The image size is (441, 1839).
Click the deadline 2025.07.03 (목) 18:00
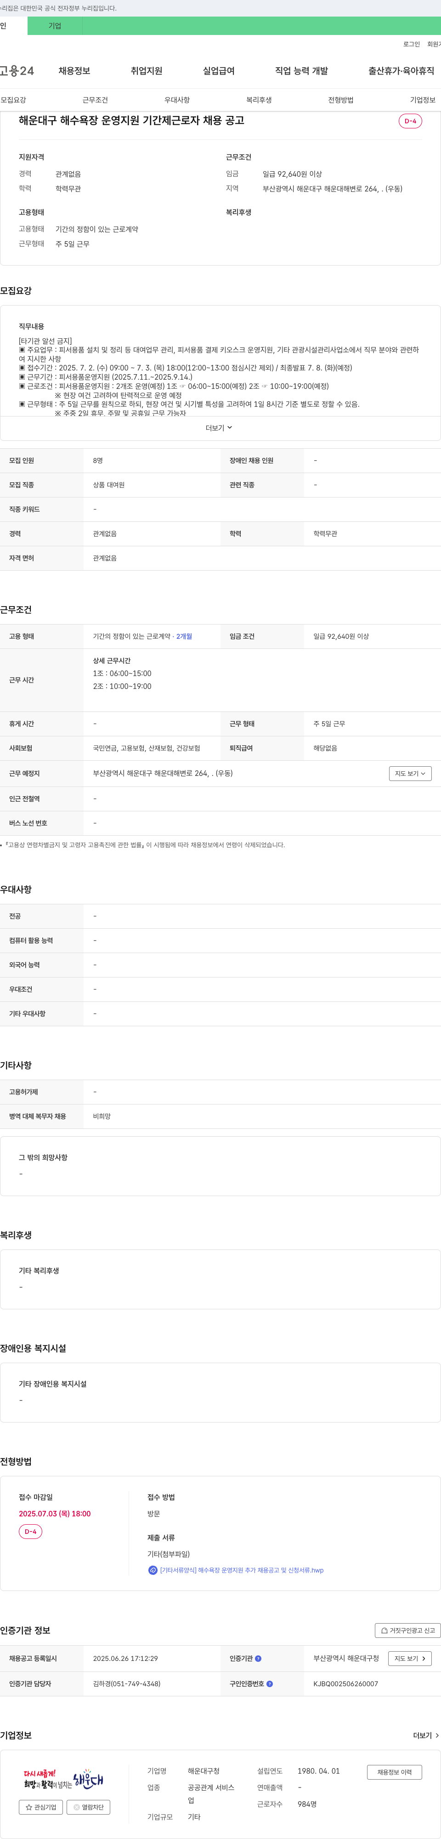tap(55, 1514)
